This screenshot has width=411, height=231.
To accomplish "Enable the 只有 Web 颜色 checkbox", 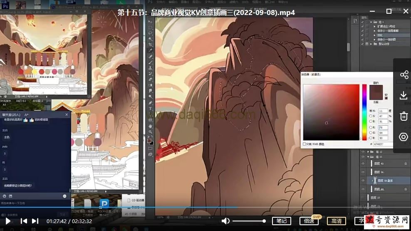I will [305, 144].
